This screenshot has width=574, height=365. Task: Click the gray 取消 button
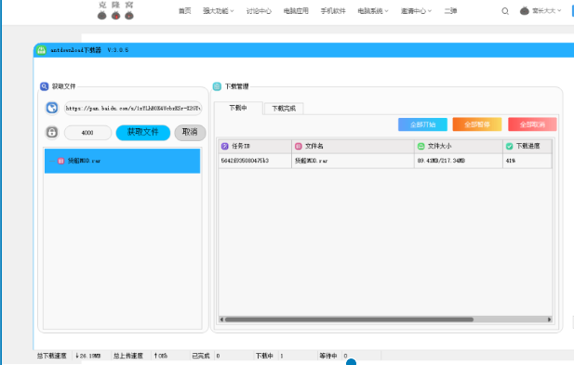pyautogui.click(x=190, y=132)
